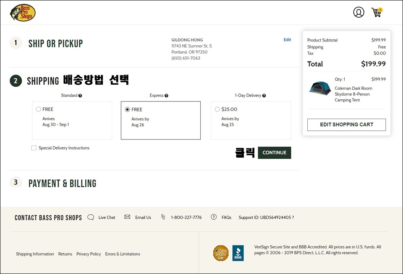This screenshot has width=403, height=274.
Task: Open the Bass Pro Shops logo homepage
Action: click(23, 13)
